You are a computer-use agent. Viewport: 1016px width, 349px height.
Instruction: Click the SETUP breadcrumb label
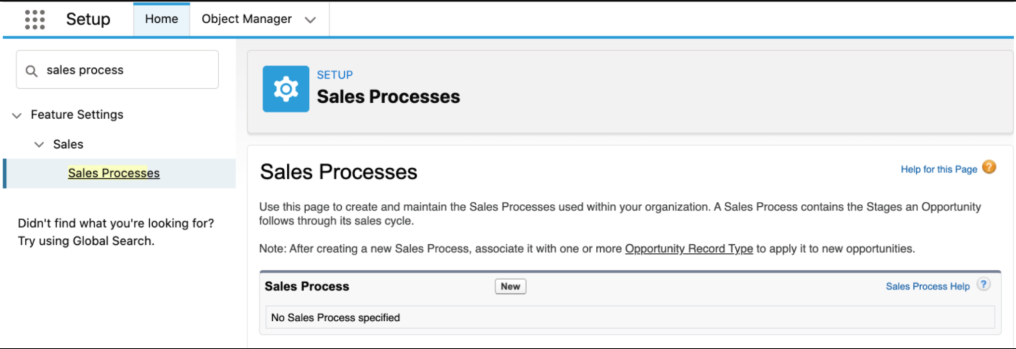click(335, 74)
